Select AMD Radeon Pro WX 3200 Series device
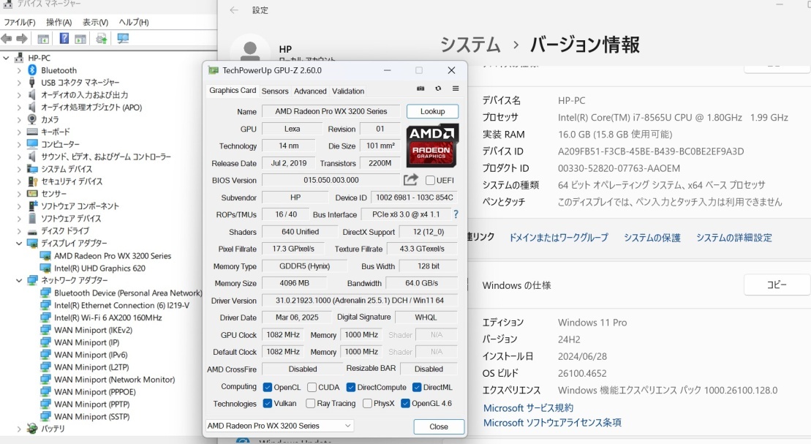The image size is (811, 444). (112, 256)
